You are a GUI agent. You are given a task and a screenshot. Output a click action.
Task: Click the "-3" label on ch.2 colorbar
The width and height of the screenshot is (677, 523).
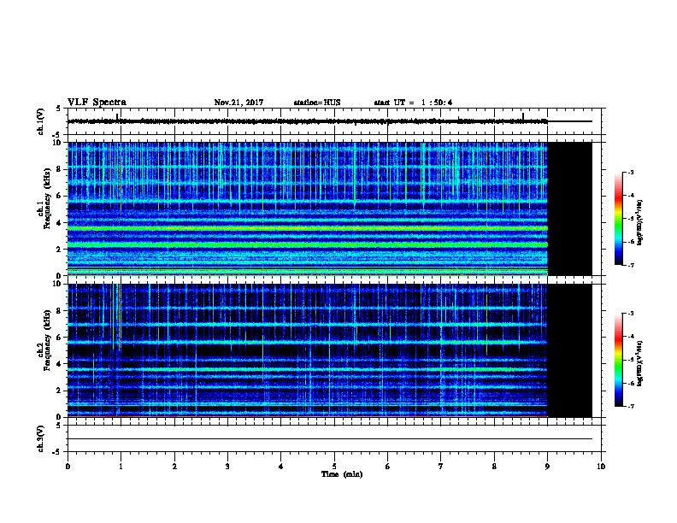[631, 314]
